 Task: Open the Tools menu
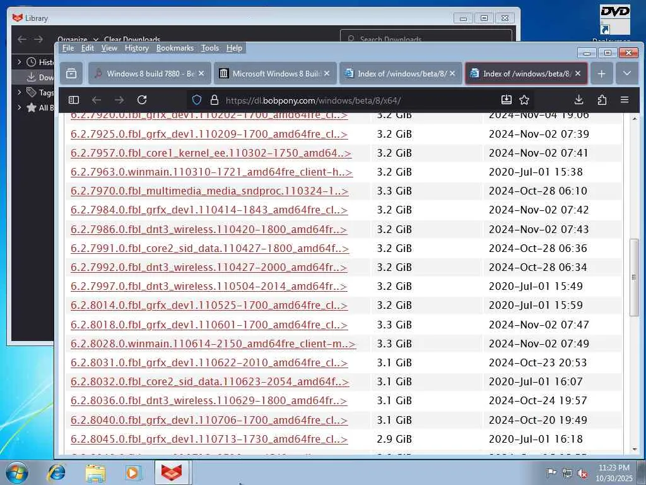[210, 48]
